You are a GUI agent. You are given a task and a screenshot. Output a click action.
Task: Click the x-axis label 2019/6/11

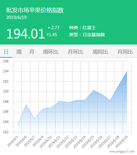[x=54, y=142]
